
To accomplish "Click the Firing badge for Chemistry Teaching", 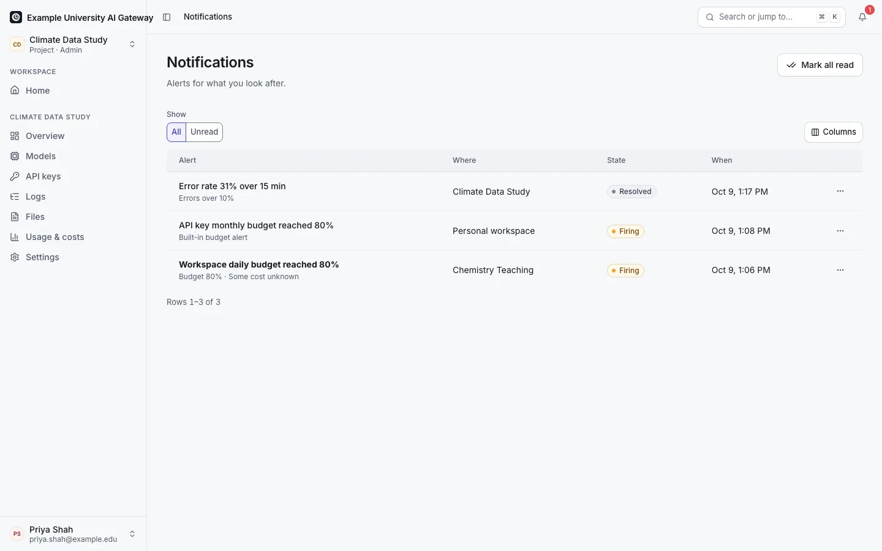I will (625, 271).
